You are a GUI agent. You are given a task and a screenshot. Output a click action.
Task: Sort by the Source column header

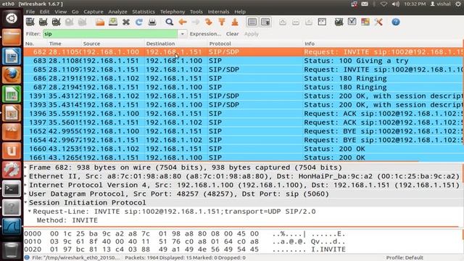click(x=113, y=43)
